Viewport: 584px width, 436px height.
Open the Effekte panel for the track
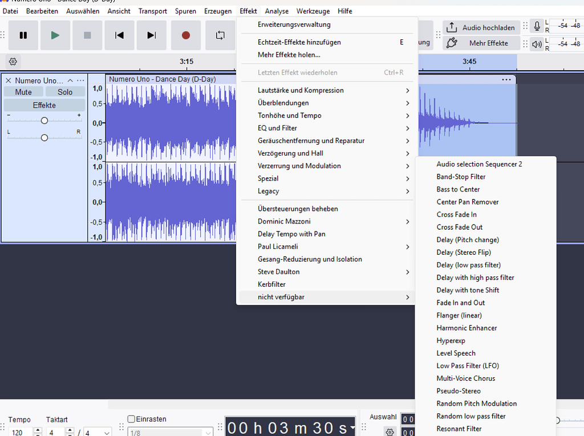44,105
